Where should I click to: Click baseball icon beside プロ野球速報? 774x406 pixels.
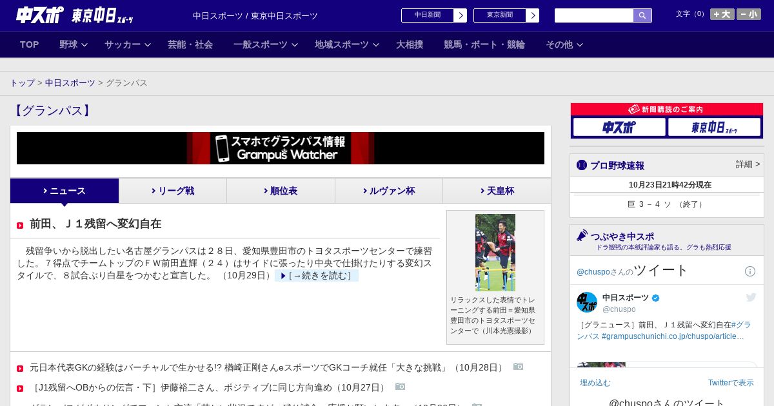tap(582, 165)
